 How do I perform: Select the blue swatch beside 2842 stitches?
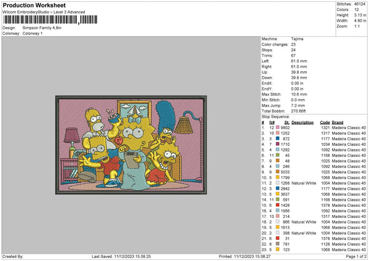(278, 188)
